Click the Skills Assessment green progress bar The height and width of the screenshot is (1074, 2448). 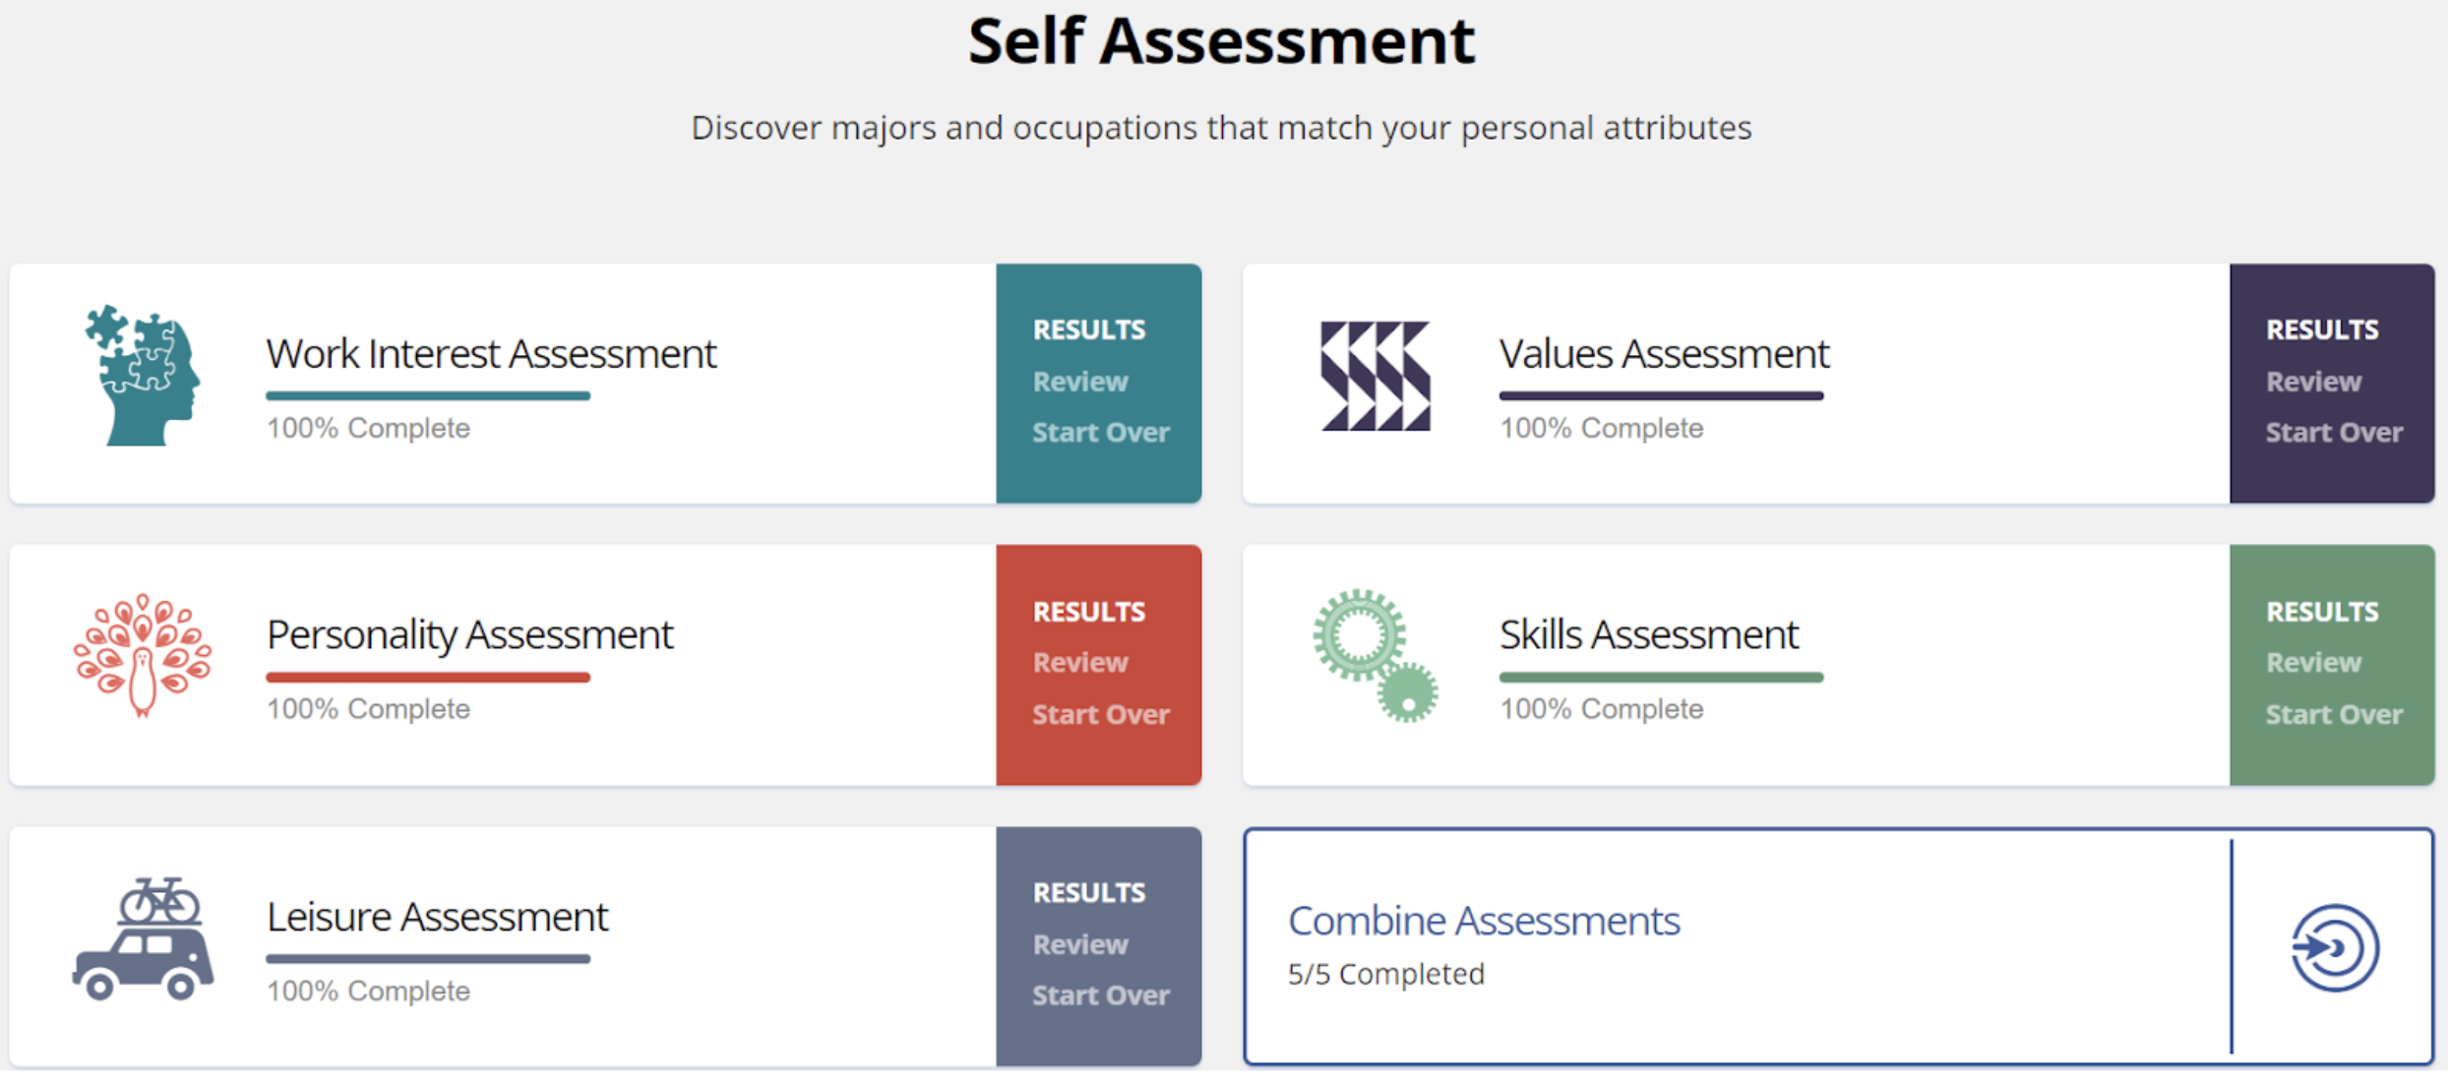tap(1661, 678)
